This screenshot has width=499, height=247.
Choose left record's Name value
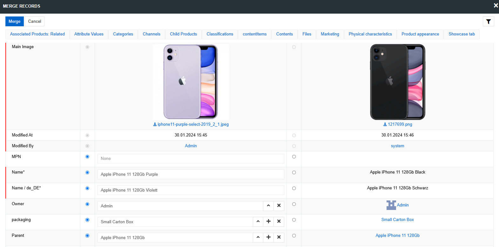(x=87, y=173)
